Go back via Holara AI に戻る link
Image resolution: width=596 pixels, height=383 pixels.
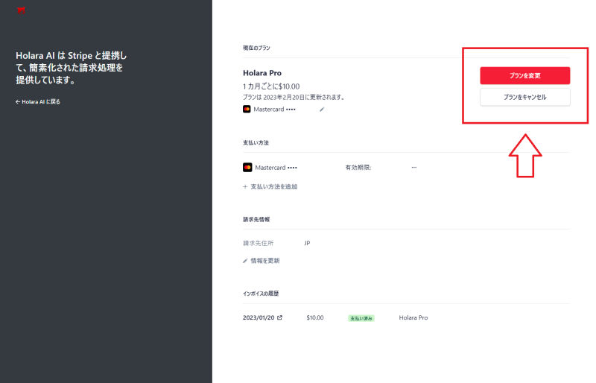(38, 101)
